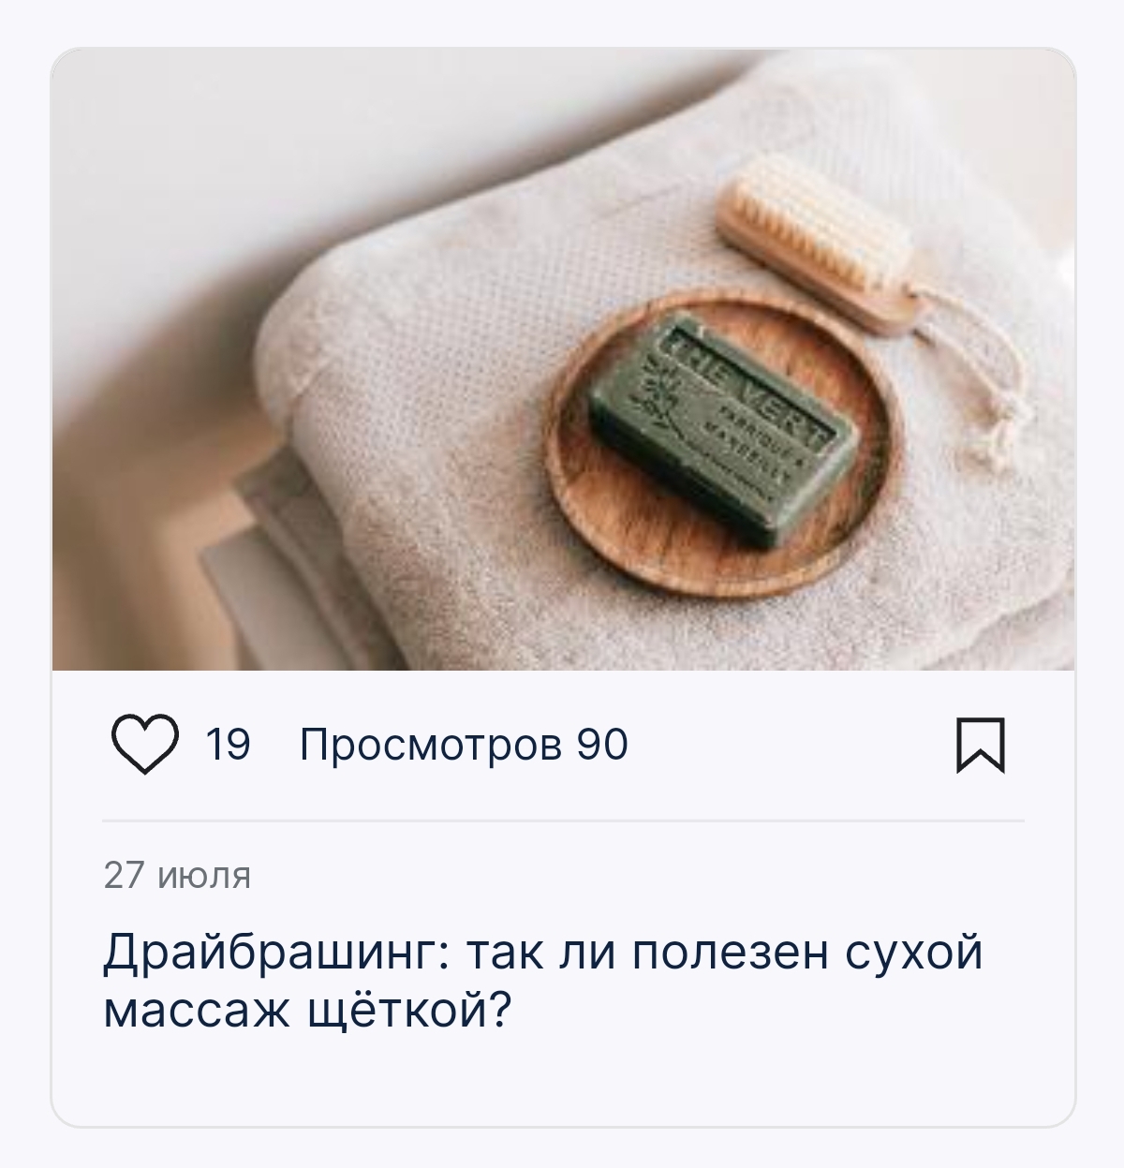1124x1168 pixels.
Task: Click the Просмотров 90 views label
Action: pyautogui.click(x=464, y=746)
